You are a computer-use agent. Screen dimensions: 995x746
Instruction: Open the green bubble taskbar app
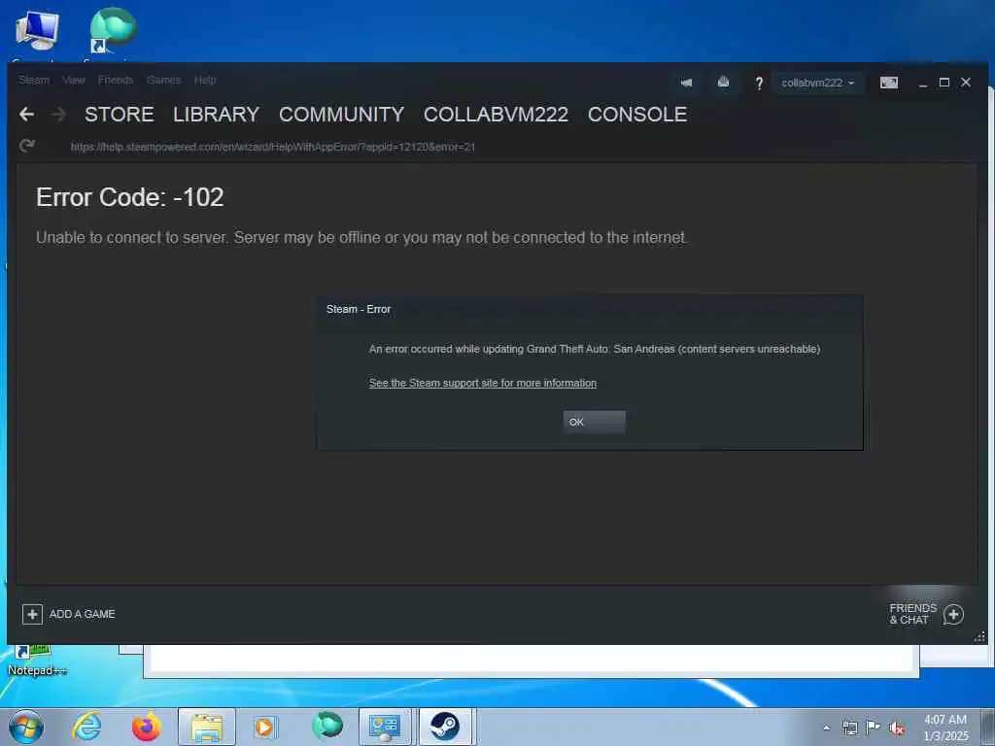click(x=327, y=726)
